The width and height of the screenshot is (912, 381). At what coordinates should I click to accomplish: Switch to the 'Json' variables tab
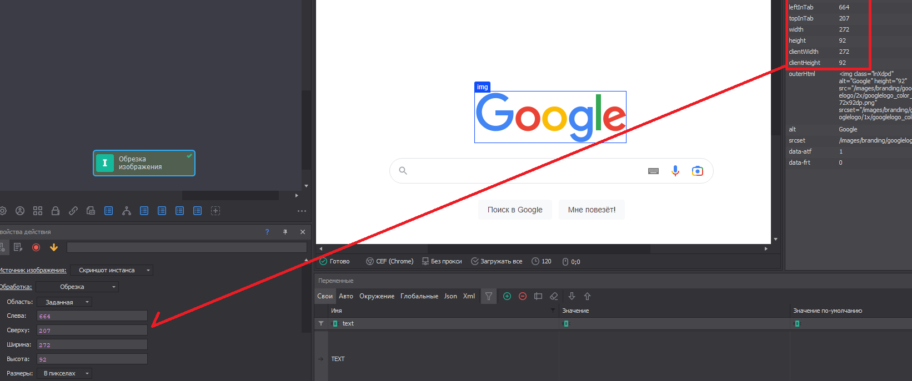(x=450, y=296)
